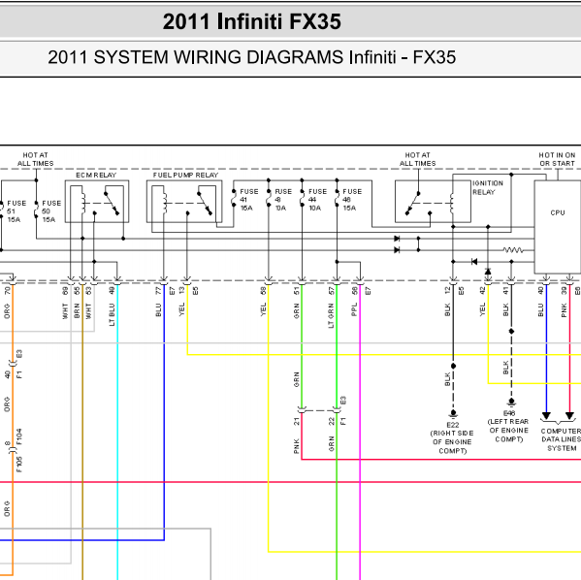Click the "F104" connector label
Image resolution: width=581 pixels, height=580 pixels.
19,437
